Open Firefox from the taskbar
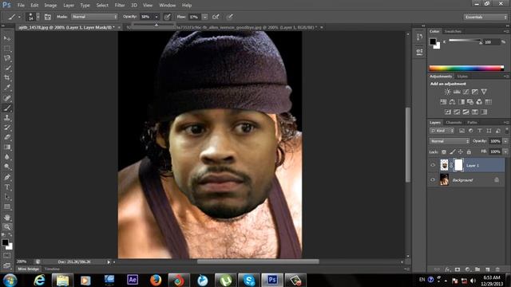The image size is (511, 287). tap(156, 280)
